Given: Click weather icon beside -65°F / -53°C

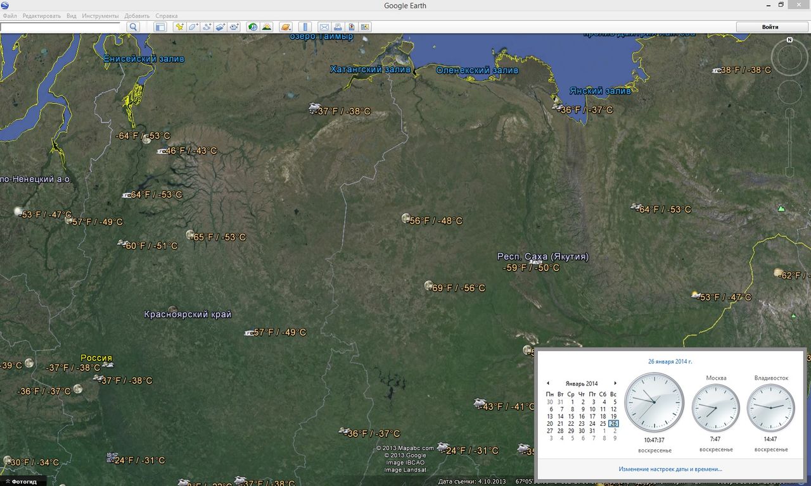Looking at the screenshot, I should [190, 235].
